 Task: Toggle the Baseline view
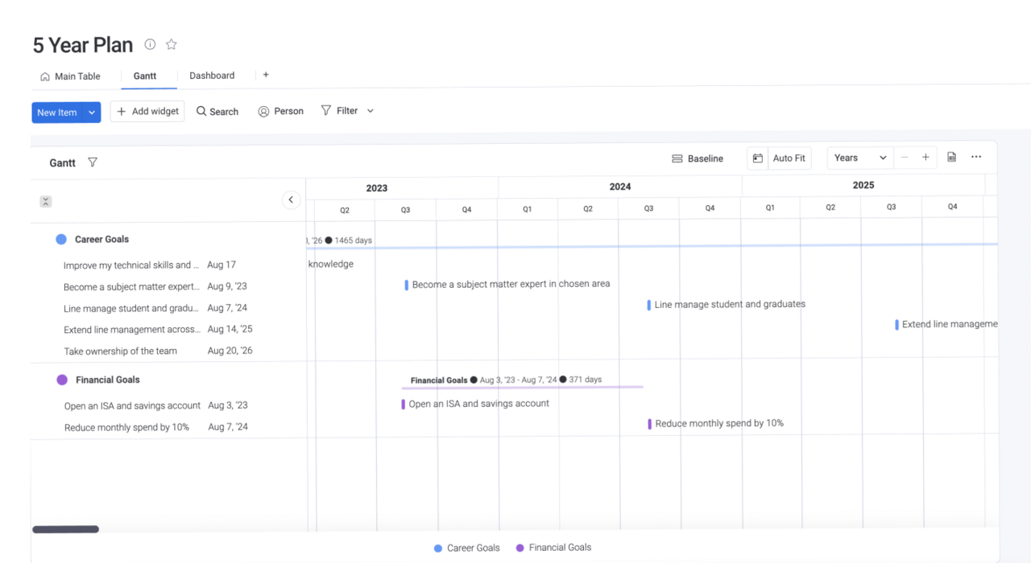coord(698,158)
